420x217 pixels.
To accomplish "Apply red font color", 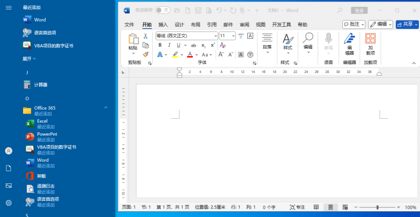I will (x=190, y=55).
